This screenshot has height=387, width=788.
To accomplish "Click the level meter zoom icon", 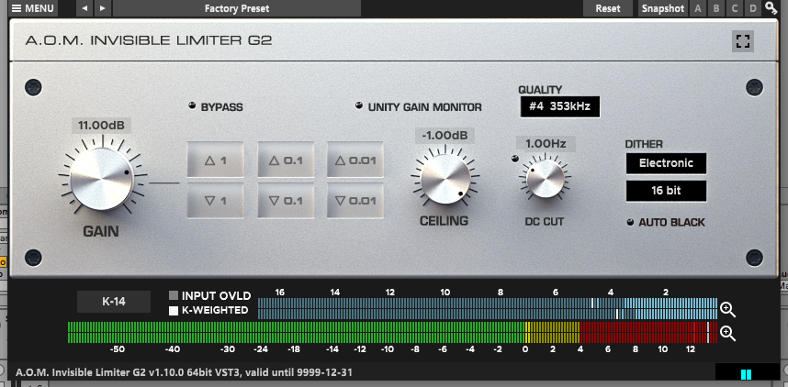I will pyautogui.click(x=727, y=333).
